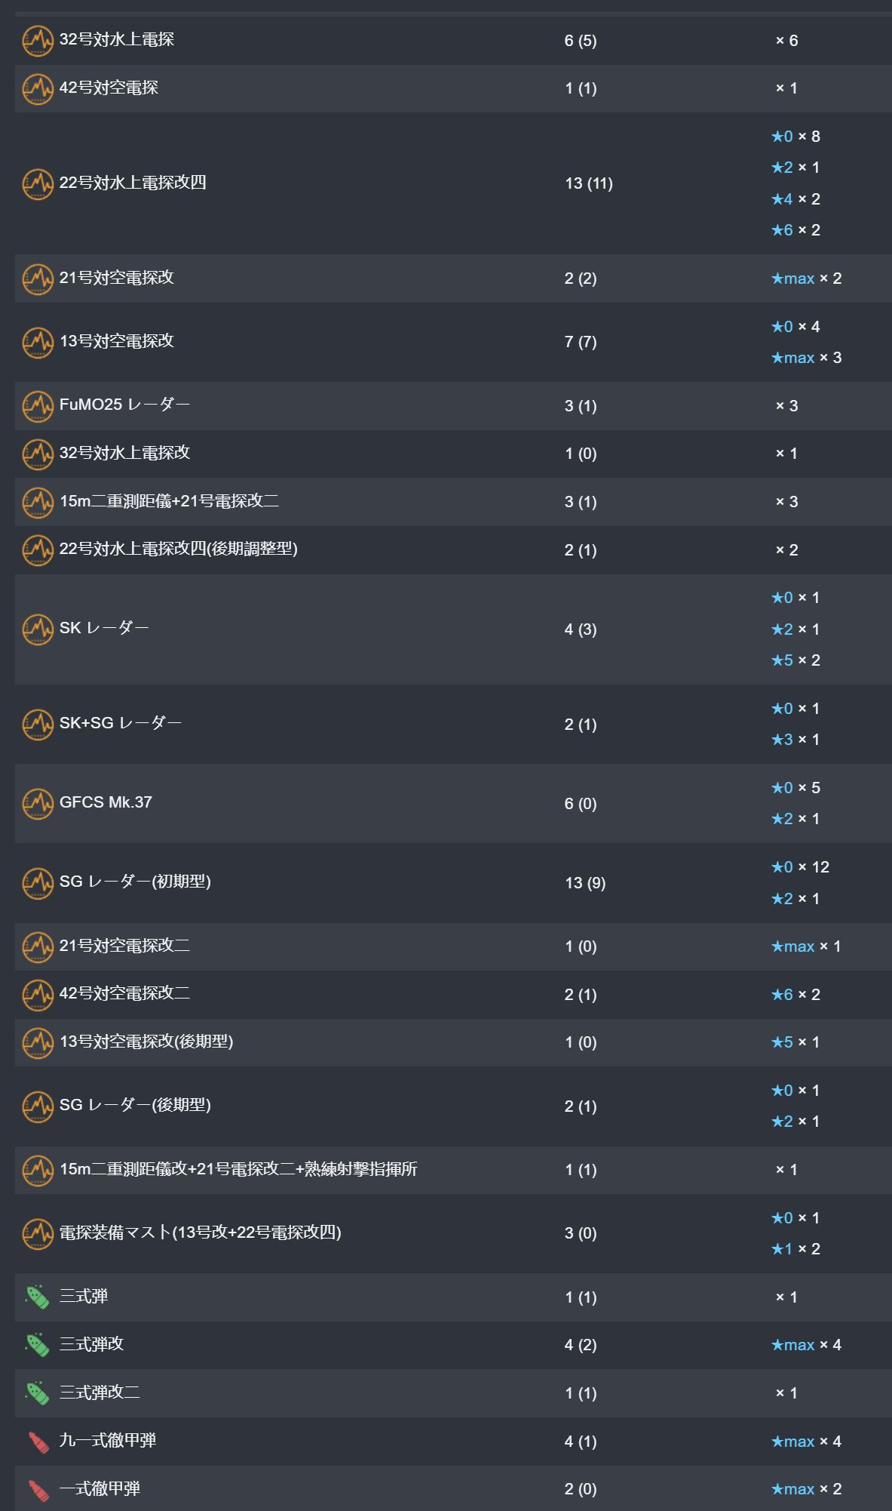Open the 15m二重測距儀+21号電探改二 row
The height and width of the screenshot is (1511, 892).
point(453,502)
